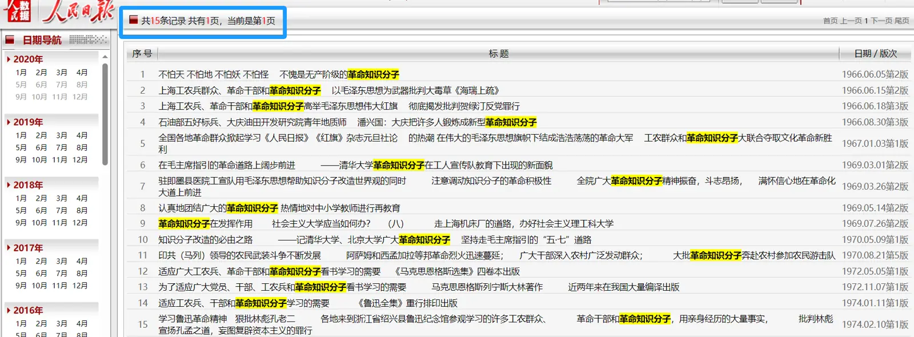Select 8月 under 2017年
This screenshot has height=337, width=914.
pyautogui.click(x=82, y=273)
